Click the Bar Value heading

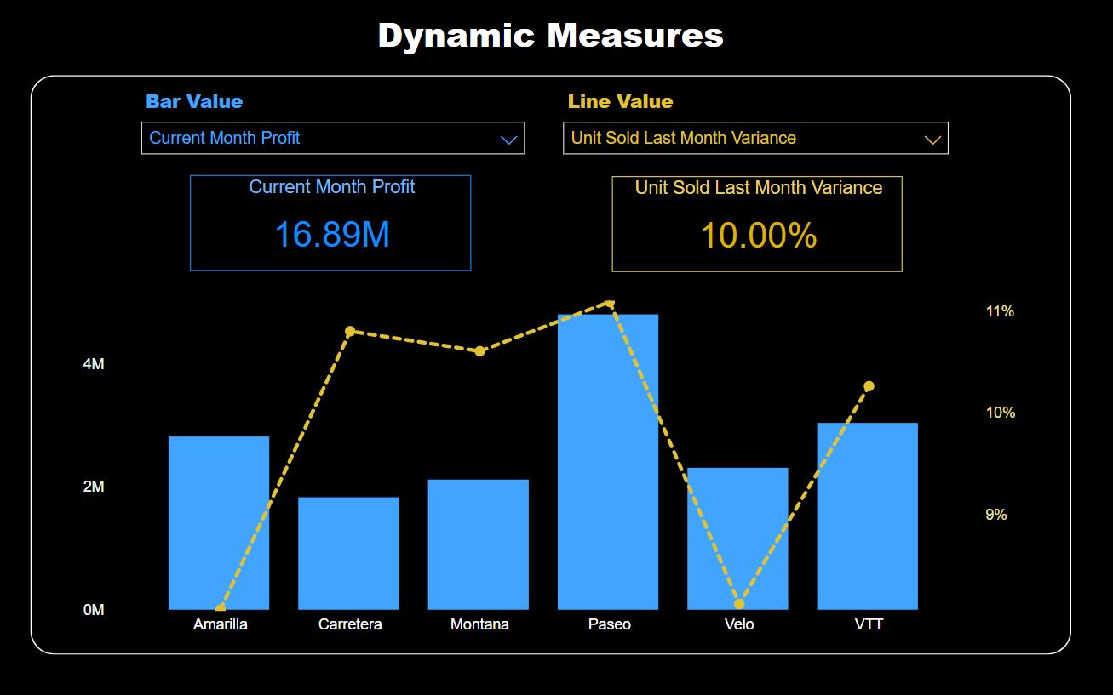194,101
